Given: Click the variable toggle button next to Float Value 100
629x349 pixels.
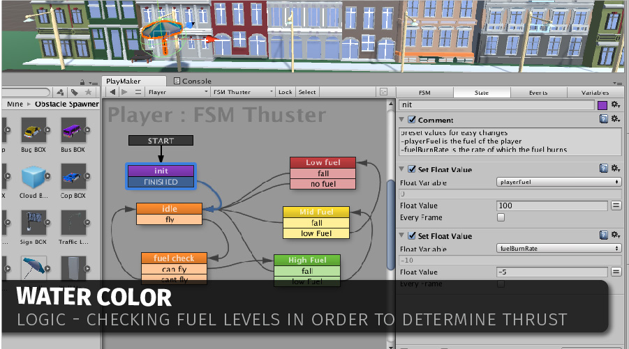Looking at the screenshot, I should [616, 205].
